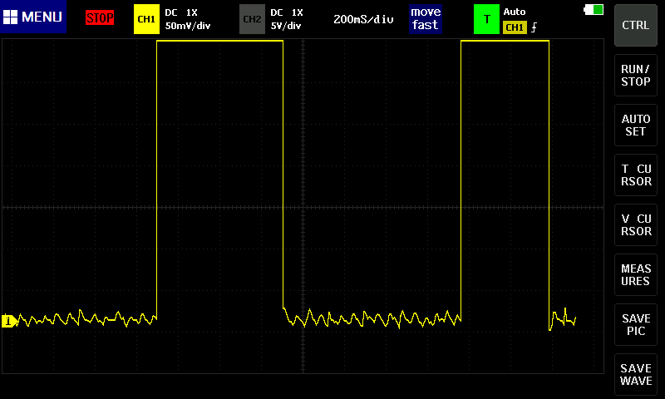The image size is (665, 399).
Task: Click the CH2 5V/div setting
Action: (286, 26)
